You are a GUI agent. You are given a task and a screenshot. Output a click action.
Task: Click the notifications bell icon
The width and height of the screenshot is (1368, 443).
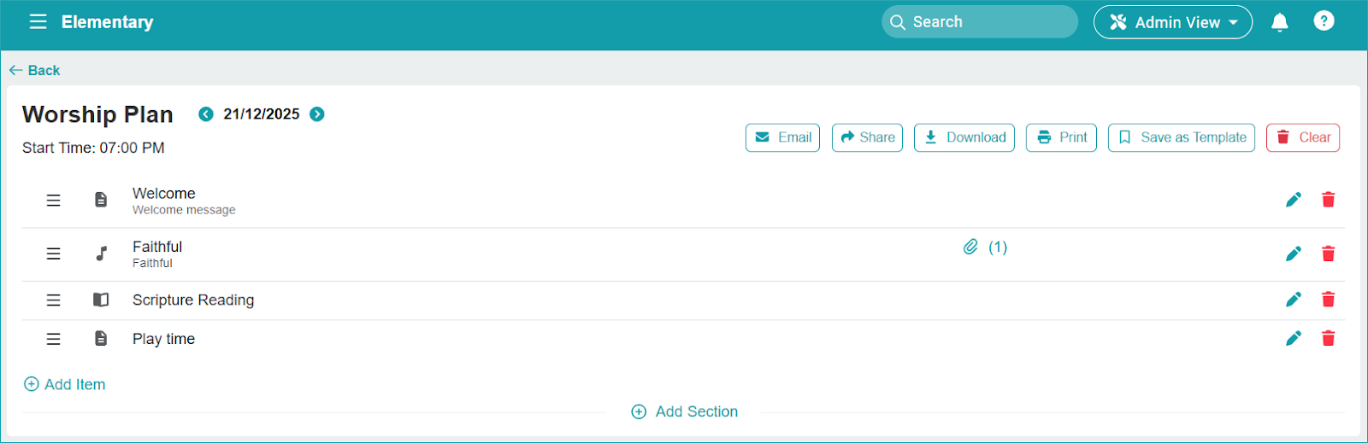click(1279, 22)
